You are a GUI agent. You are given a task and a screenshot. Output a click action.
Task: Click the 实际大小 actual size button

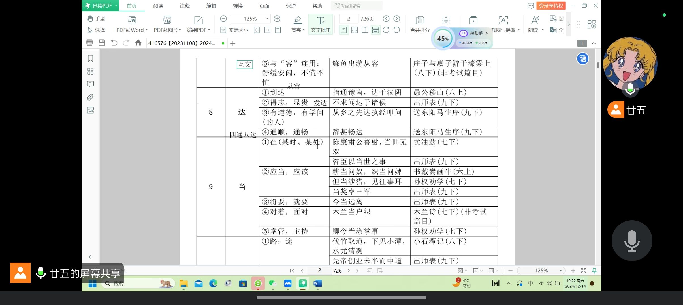click(234, 30)
